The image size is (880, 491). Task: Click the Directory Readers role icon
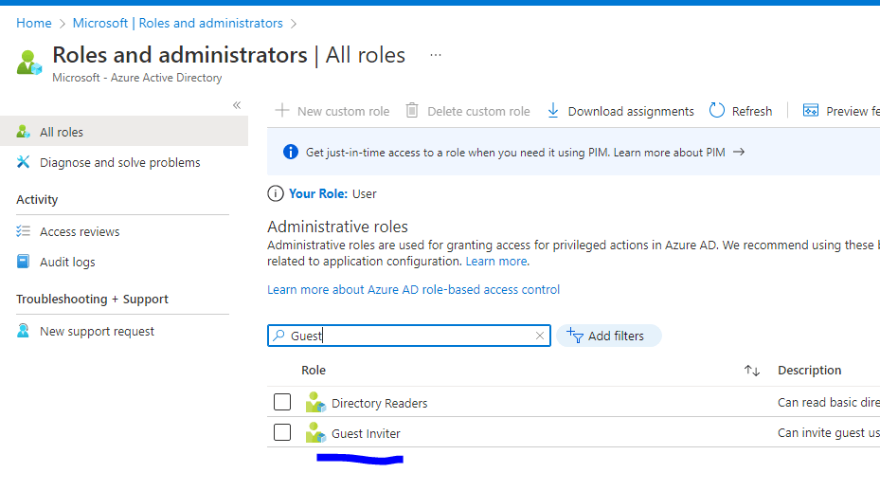pyautogui.click(x=315, y=402)
